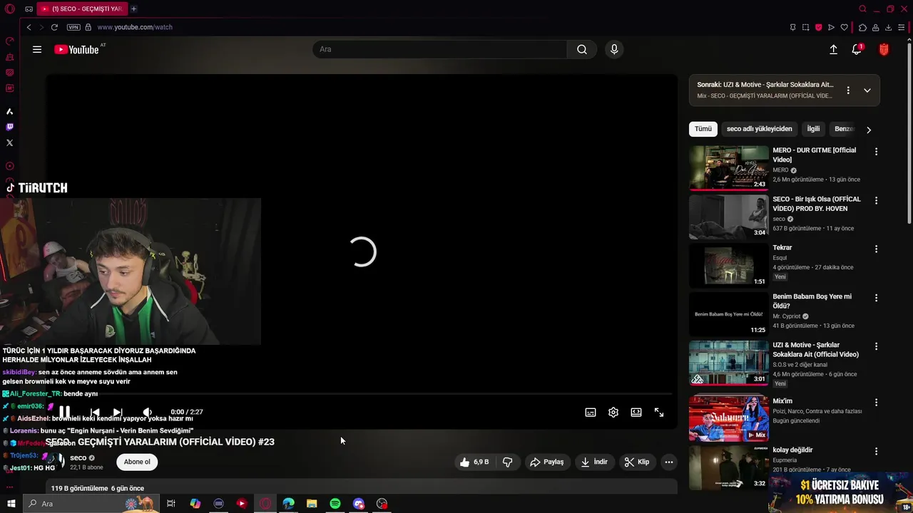Toggle the Opera VPN badge

(73, 27)
